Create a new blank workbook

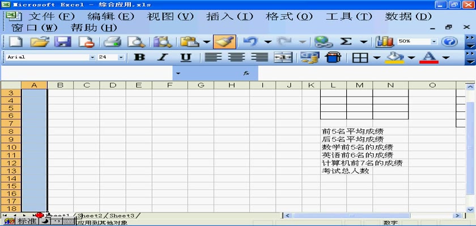pos(15,42)
